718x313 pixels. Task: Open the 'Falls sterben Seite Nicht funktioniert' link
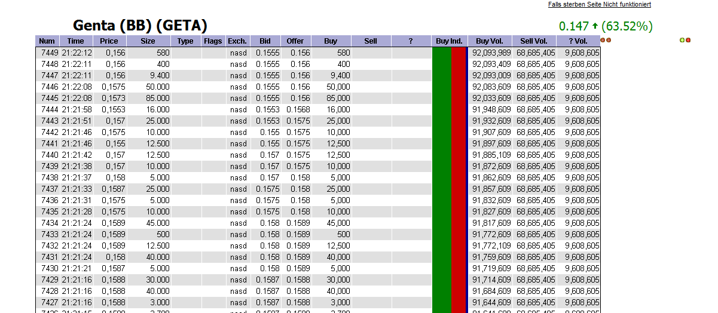click(599, 4)
